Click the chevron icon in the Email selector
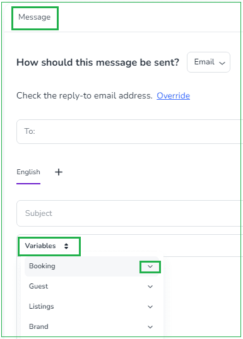Viewport: 243px width, 339px height. pos(222,62)
